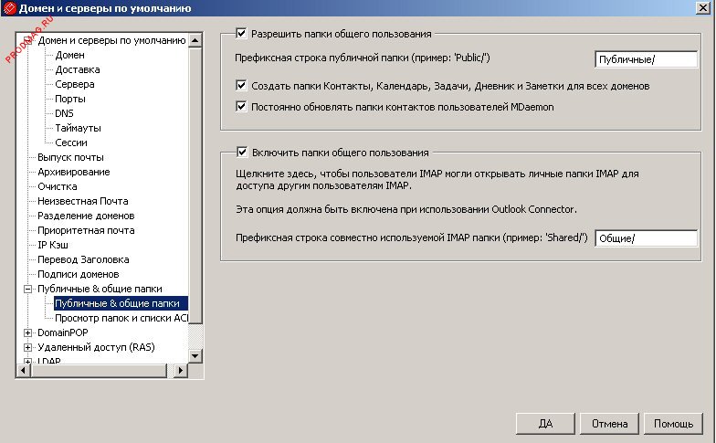Collapse the 'Публичные & общие папки' tree node
Viewport: 716px width, 443px height.
[28, 289]
